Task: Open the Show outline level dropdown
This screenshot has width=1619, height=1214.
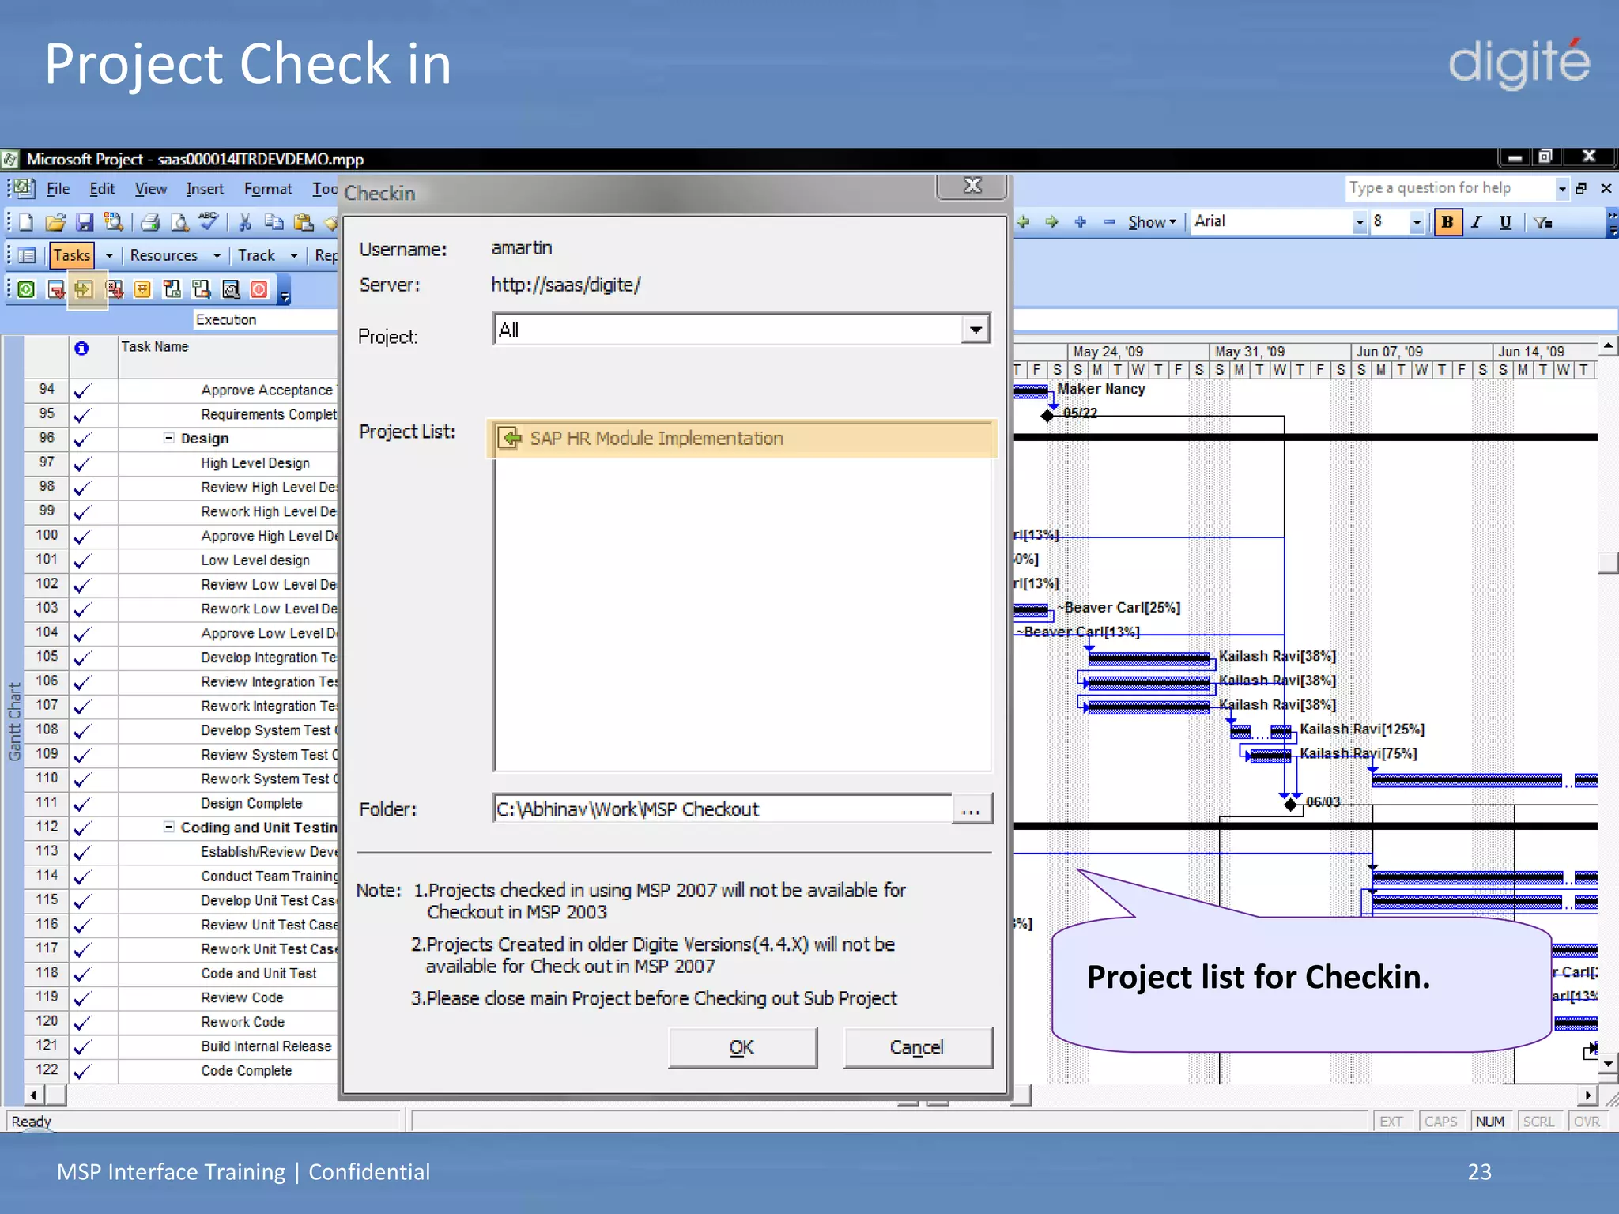Action: [x=1152, y=222]
